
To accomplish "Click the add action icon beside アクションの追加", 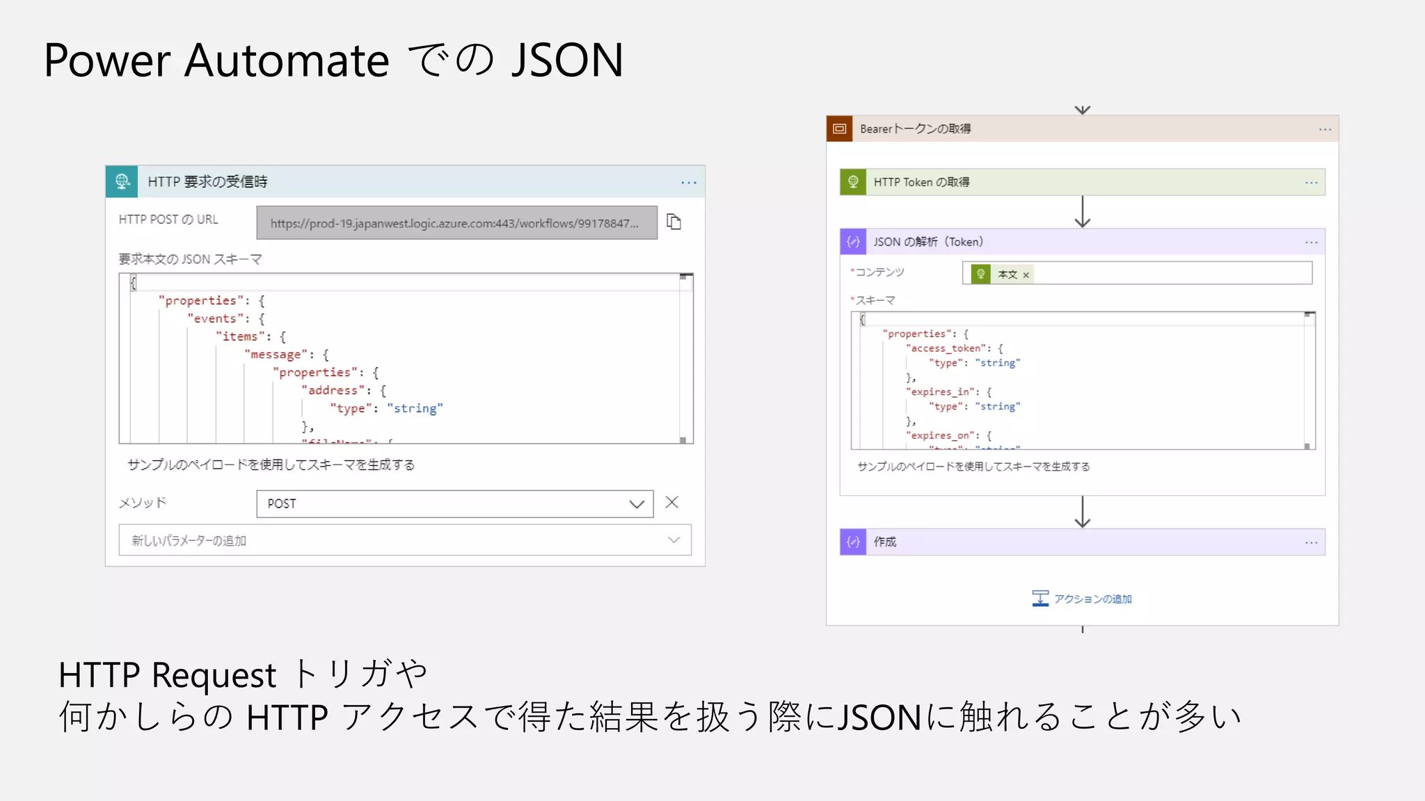I will click(x=1040, y=598).
